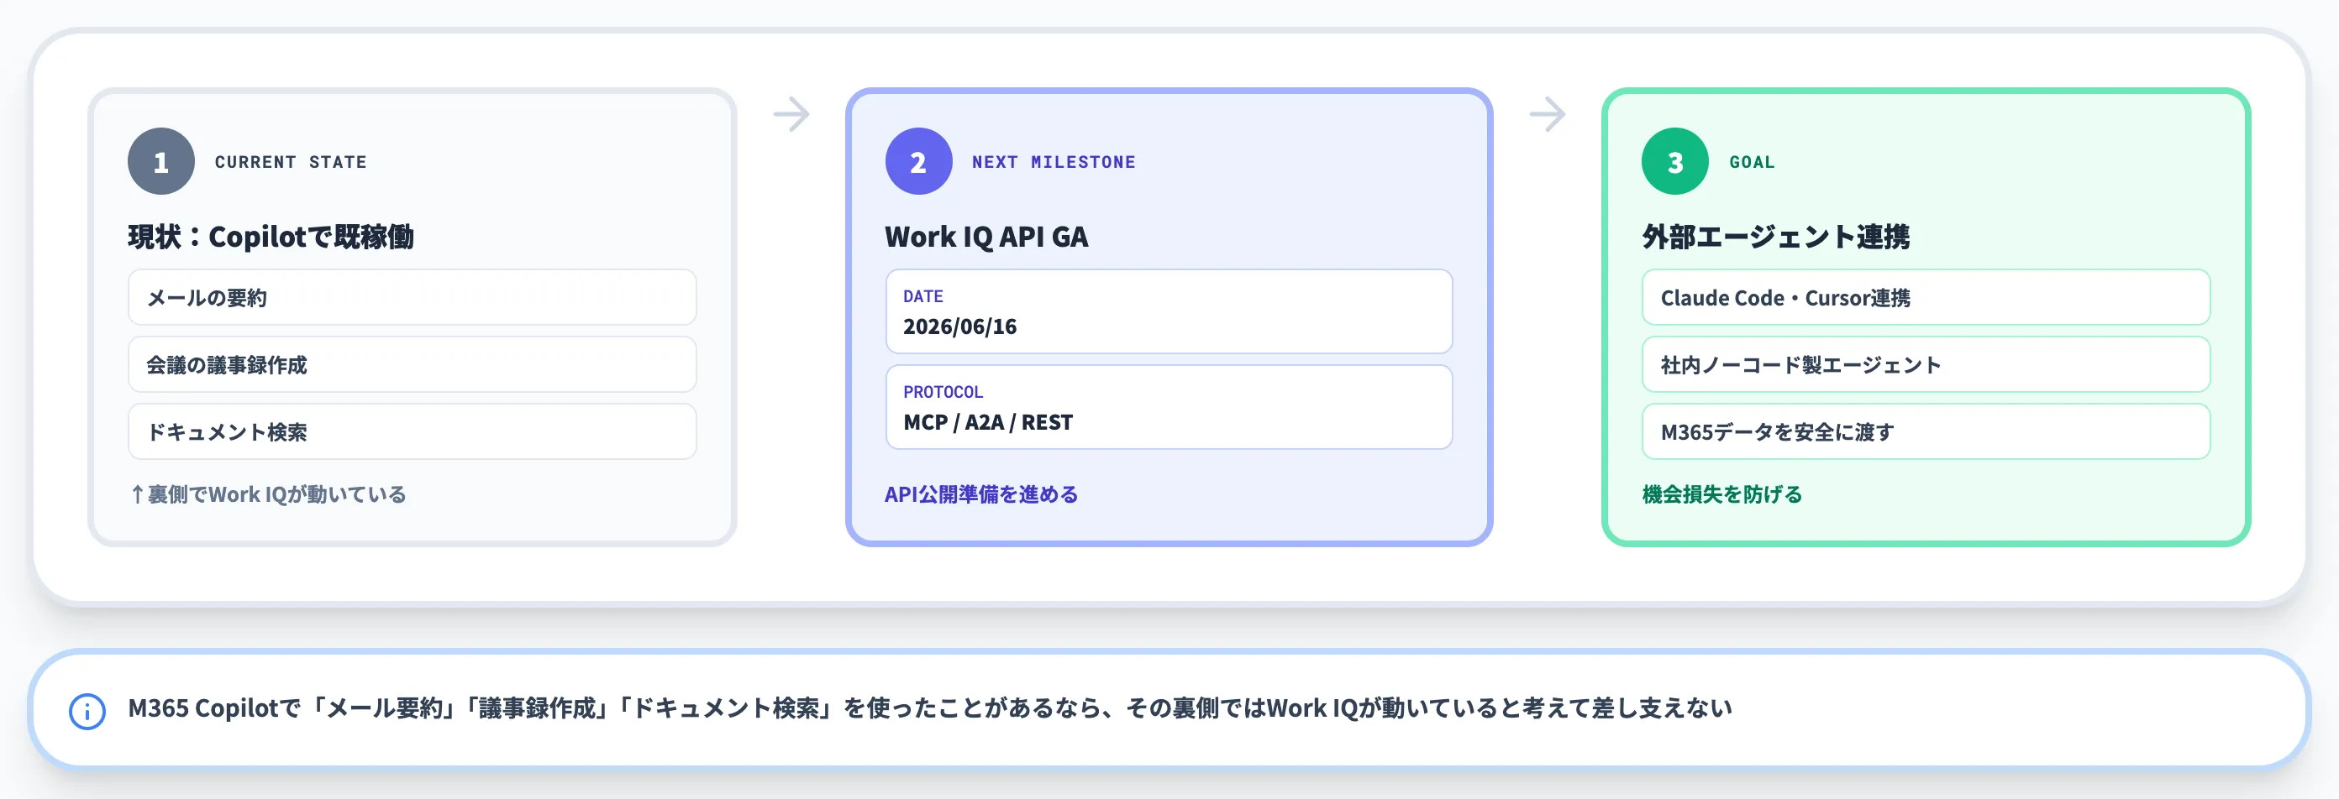Viewport: 2339px width, 799px height.
Task: Select the 社内ノーコード製エージェント item
Action: tap(1925, 364)
